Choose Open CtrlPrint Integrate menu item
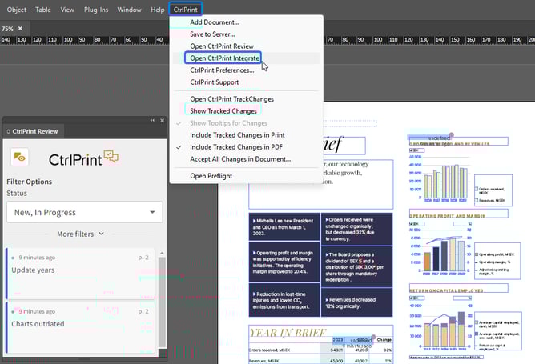This screenshot has height=364, width=535. click(x=224, y=58)
